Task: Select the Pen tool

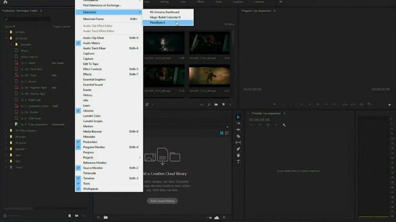Action: point(238,149)
